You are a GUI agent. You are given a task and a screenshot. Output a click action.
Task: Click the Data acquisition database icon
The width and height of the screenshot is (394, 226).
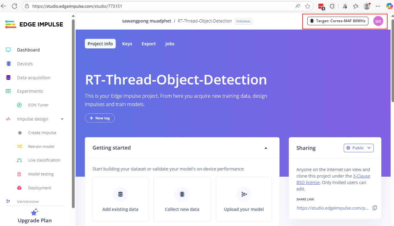pos(8,78)
